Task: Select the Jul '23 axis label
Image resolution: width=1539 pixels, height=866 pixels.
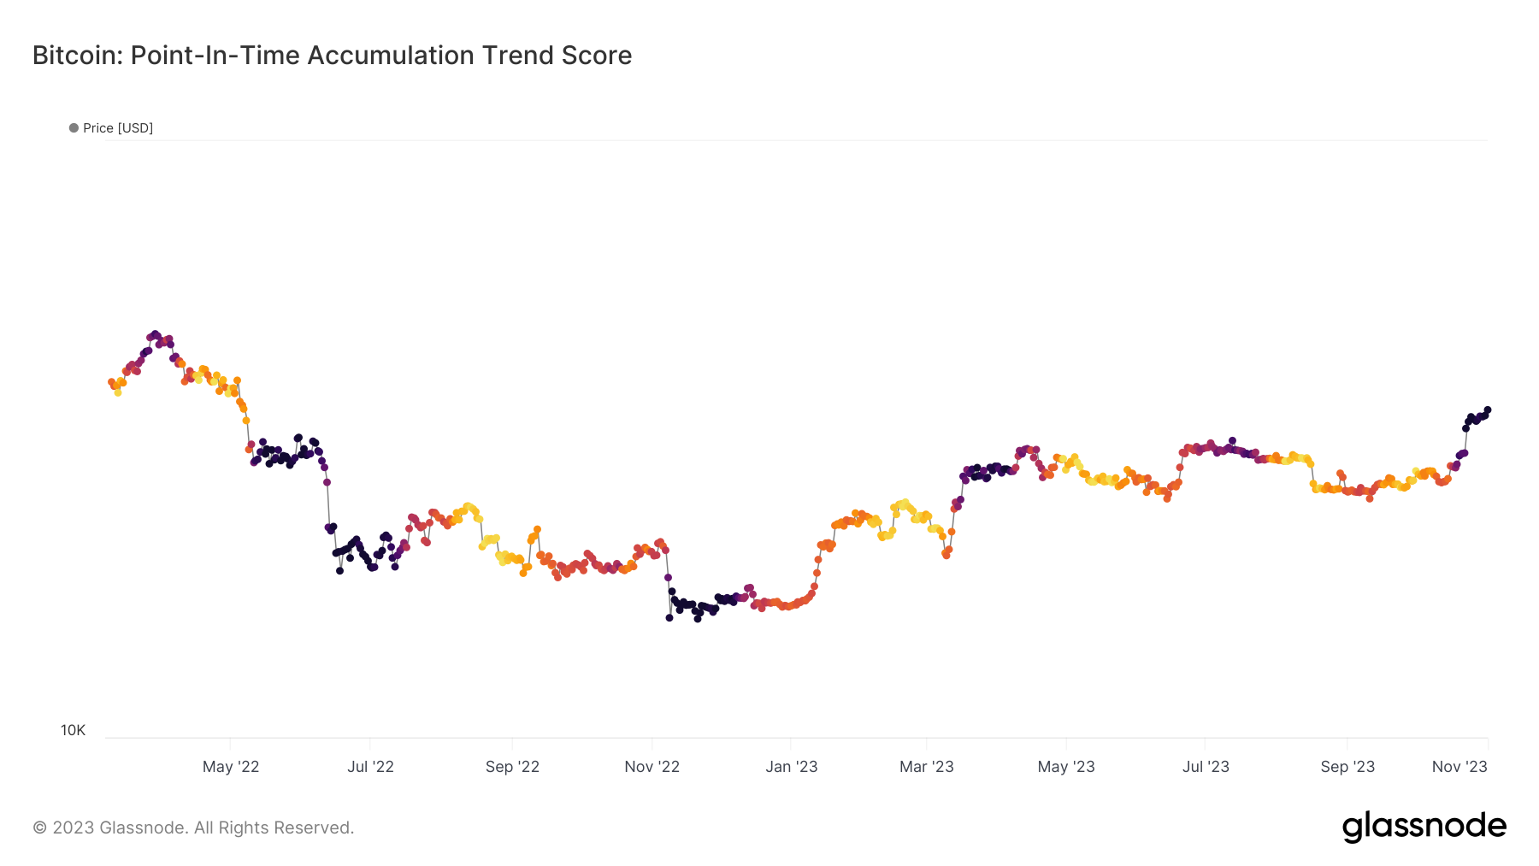Action: pyautogui.click(x=1206, y=767)
